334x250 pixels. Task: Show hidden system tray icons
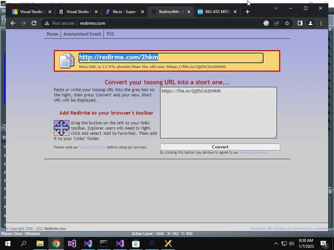tap(276, 243)
